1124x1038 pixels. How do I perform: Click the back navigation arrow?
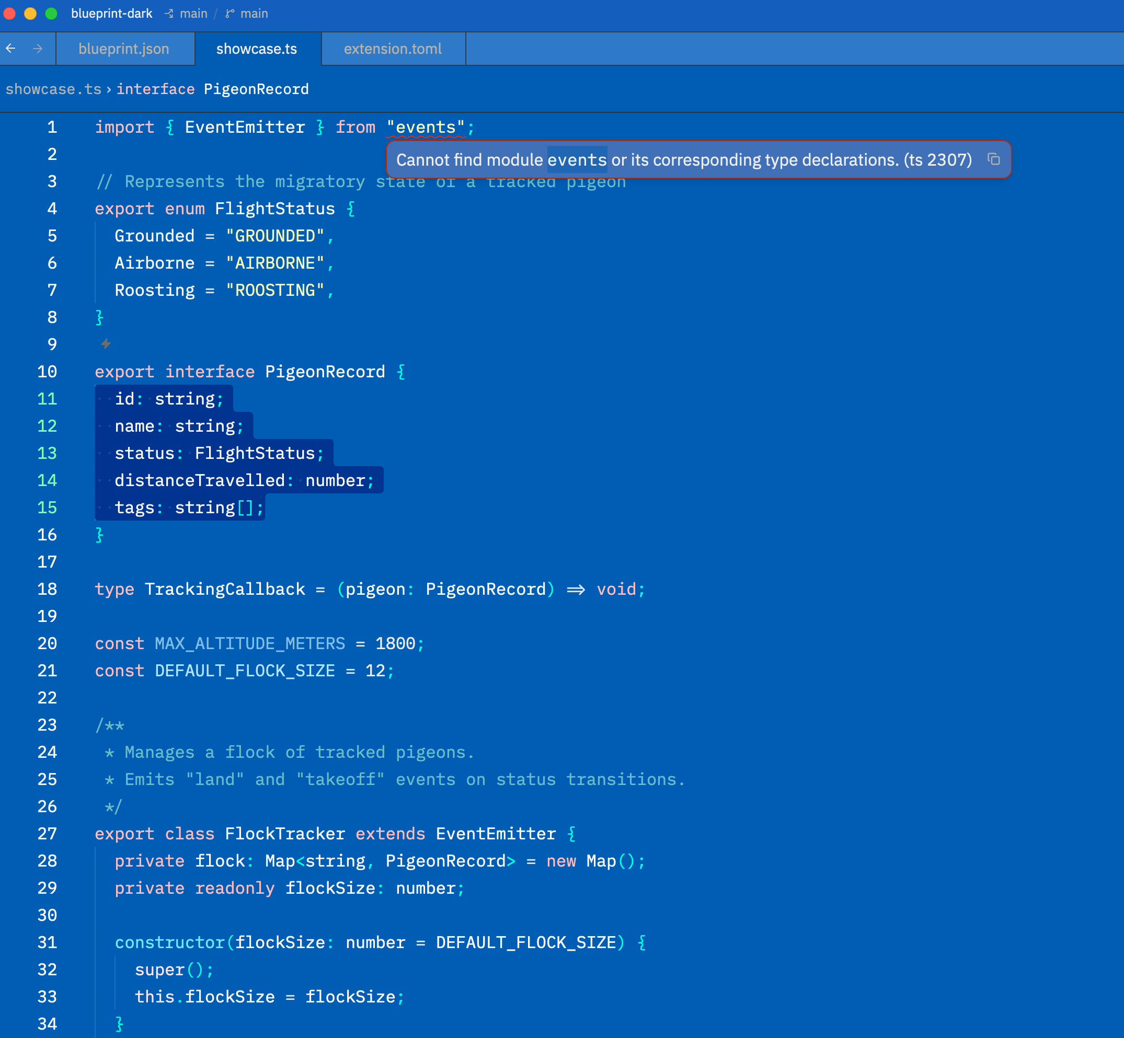[x=10, y=49]
